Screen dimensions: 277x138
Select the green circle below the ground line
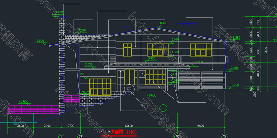click(163, 107)
